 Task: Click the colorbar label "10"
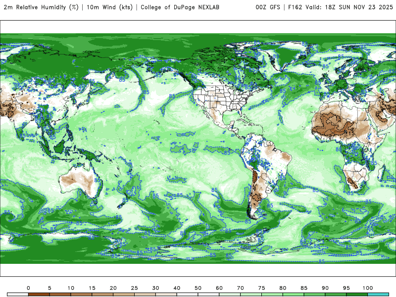click(x=71, y=288)
